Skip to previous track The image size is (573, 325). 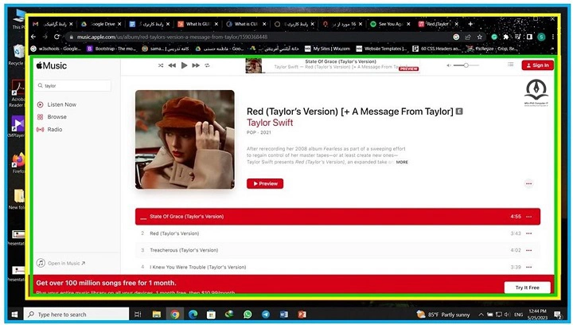click(172, 65)
